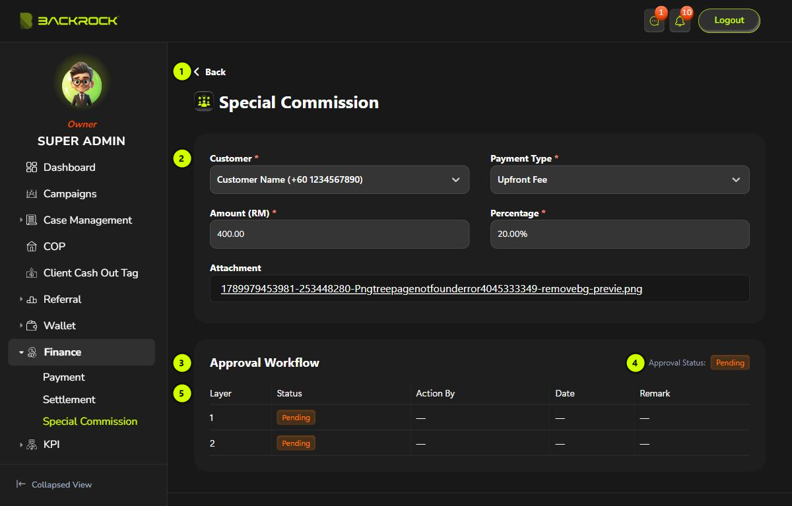This screenshot has width=792, height=506.
Task: Open the notifications bell icon
Action: coord(680,21)
